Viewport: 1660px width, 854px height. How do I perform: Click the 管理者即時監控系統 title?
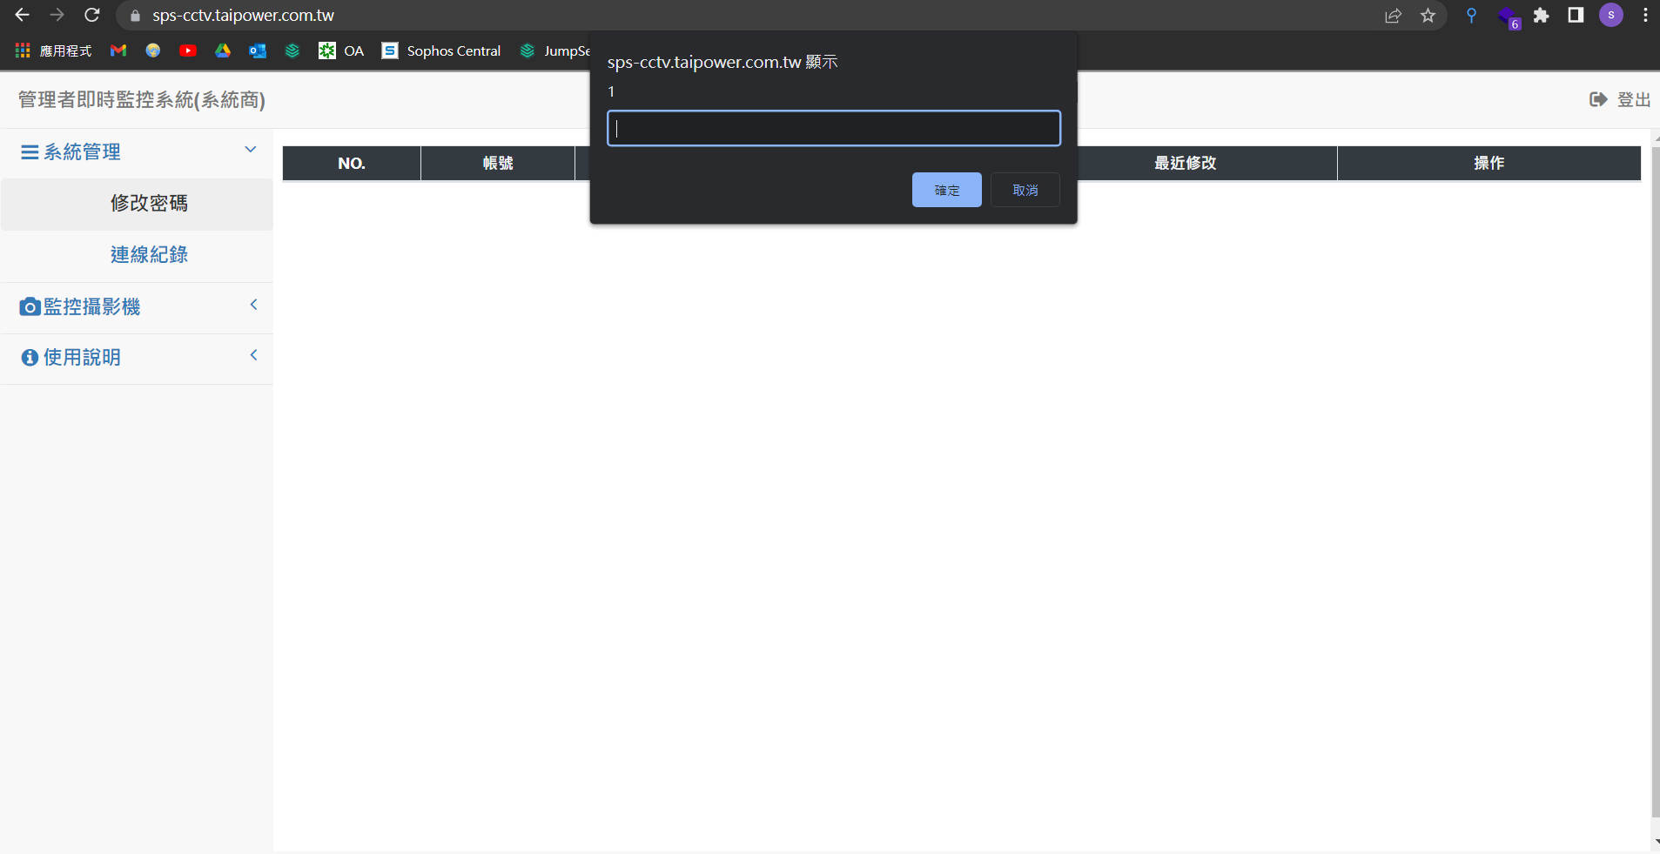coord(142,100)
